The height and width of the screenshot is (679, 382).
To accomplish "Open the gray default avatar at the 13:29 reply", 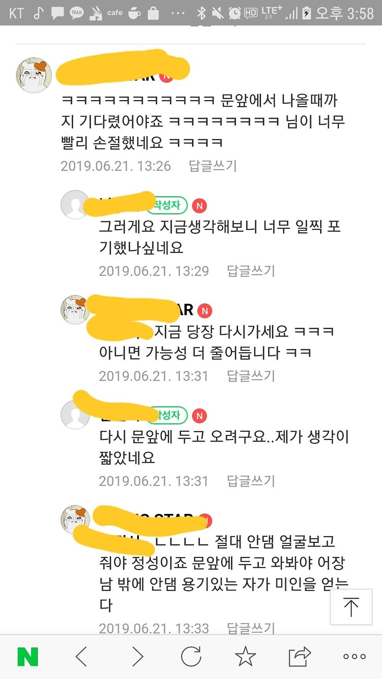I will point(75,205).
